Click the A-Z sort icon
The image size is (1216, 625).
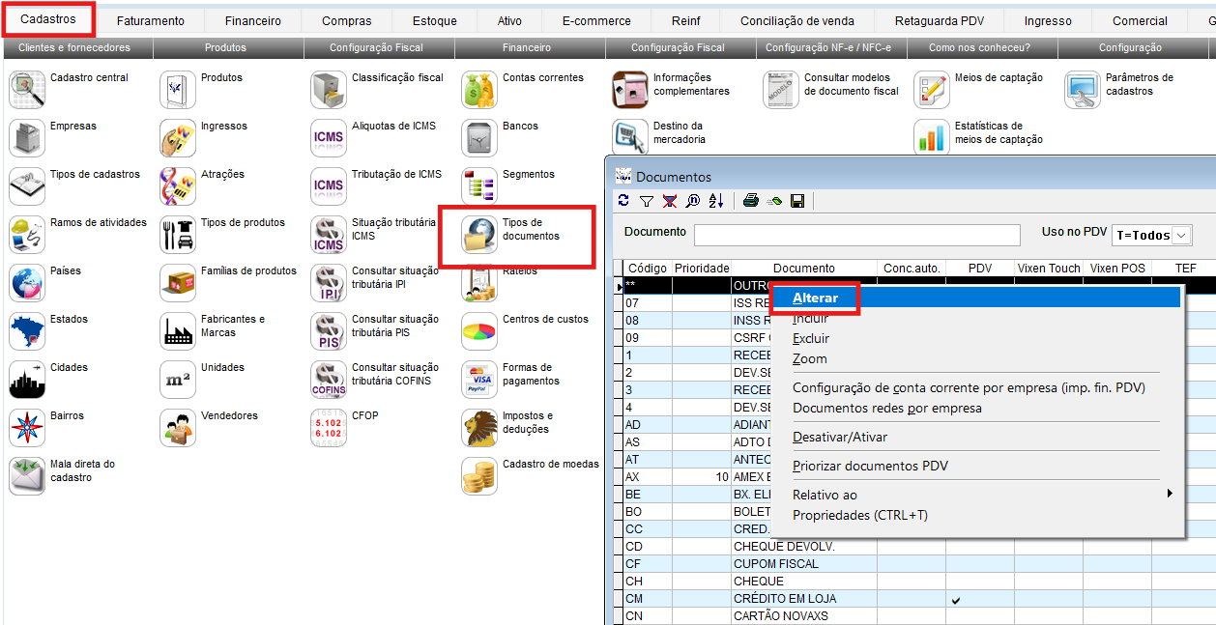tap(716, 201)
